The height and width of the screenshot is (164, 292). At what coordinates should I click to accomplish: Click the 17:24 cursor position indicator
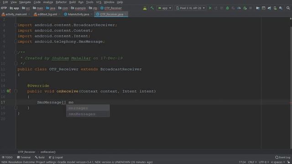coord(242,162)
